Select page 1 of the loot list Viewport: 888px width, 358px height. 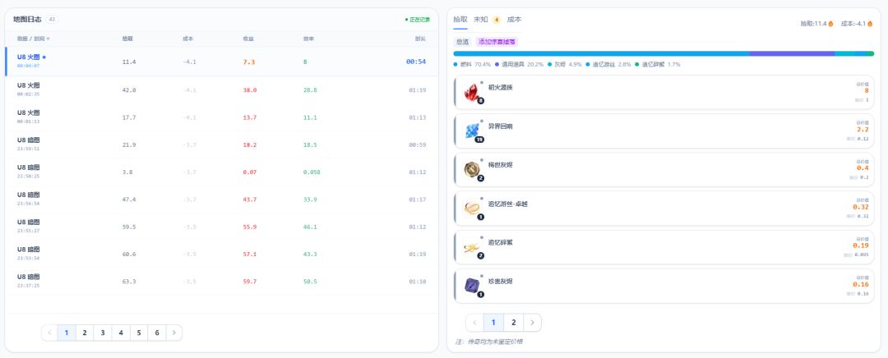(493, 323)
